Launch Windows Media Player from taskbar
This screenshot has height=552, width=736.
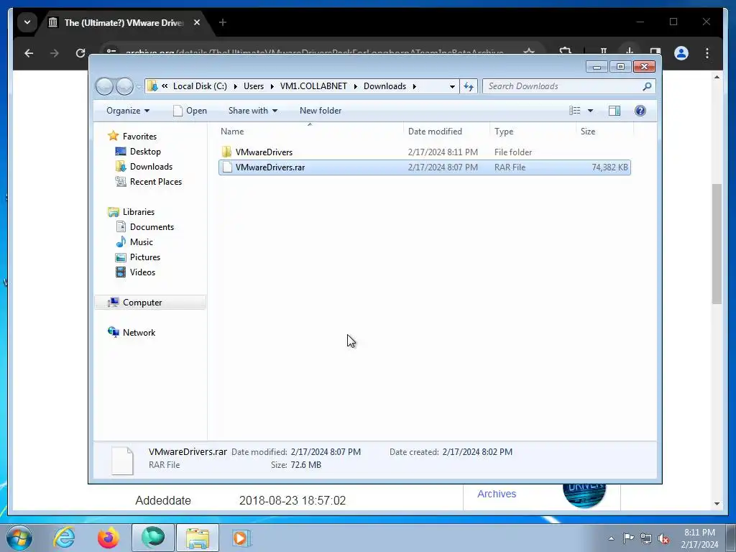[x=241, y=538]
